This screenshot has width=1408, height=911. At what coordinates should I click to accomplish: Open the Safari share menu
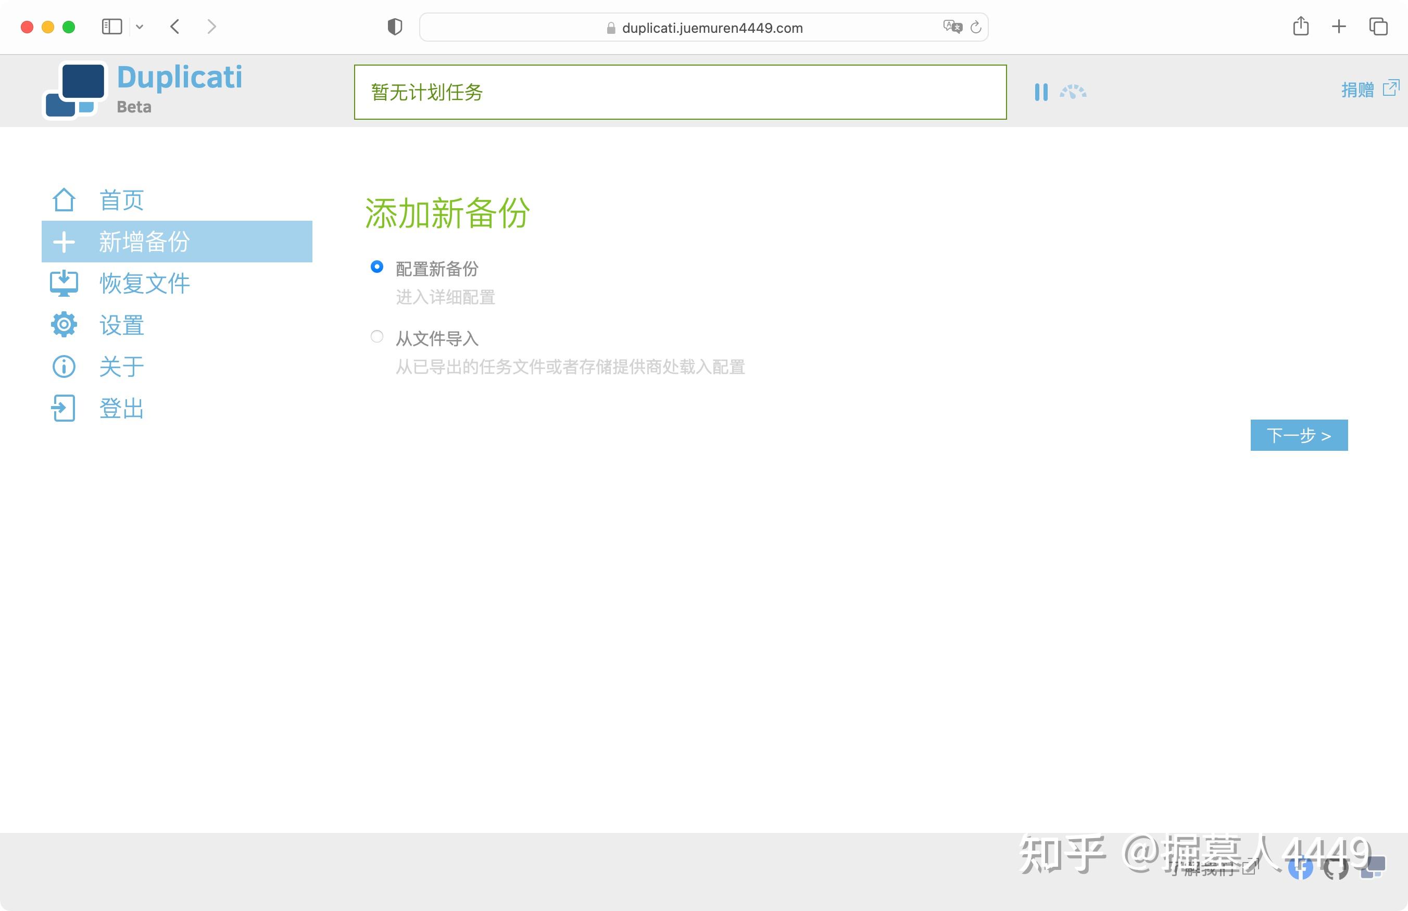(x=1300, y=27)
